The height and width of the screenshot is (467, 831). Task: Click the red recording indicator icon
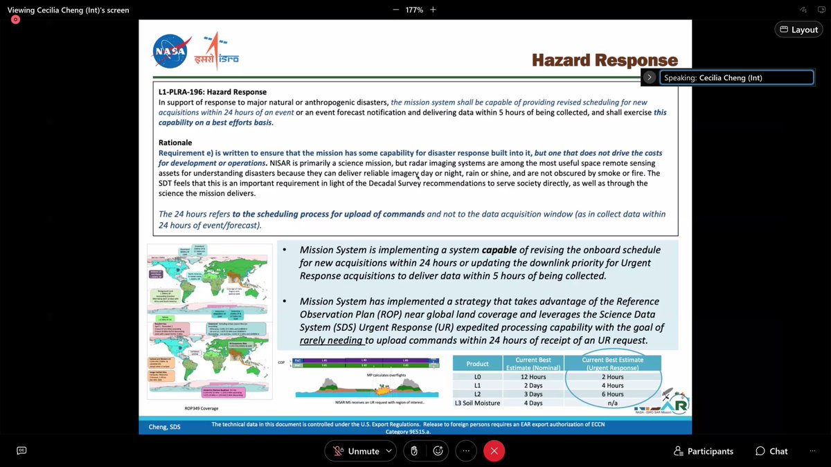(15, 19)
